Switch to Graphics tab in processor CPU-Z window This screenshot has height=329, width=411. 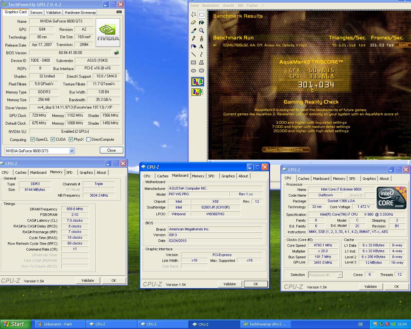(x=369, y=179)
